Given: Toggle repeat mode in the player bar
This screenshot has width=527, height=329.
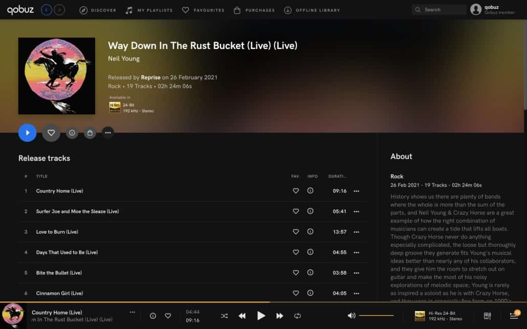Looking at the screenshot, I should coord(297,316).
